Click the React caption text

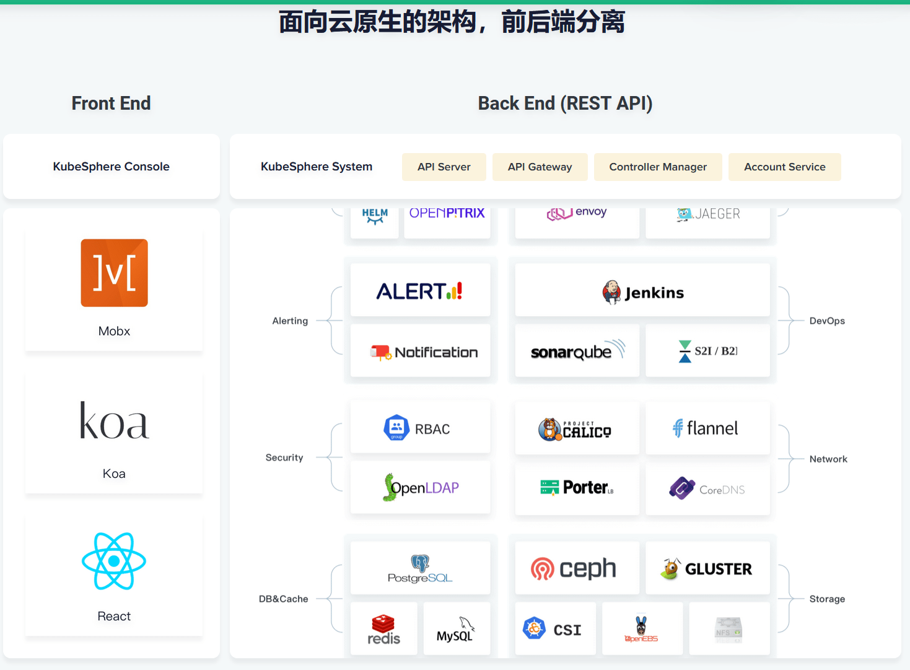[114, 616]
